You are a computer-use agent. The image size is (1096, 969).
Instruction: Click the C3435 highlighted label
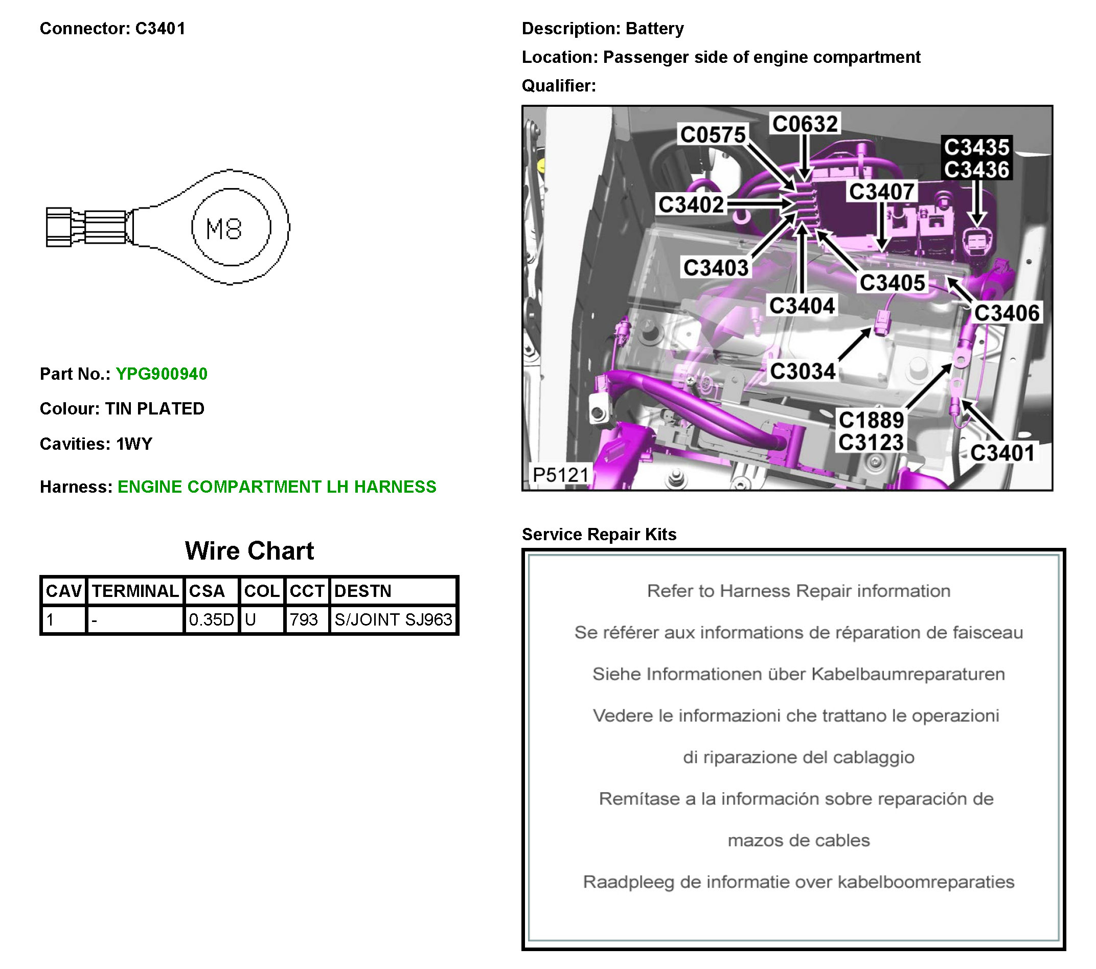click(x=976, y=147)
